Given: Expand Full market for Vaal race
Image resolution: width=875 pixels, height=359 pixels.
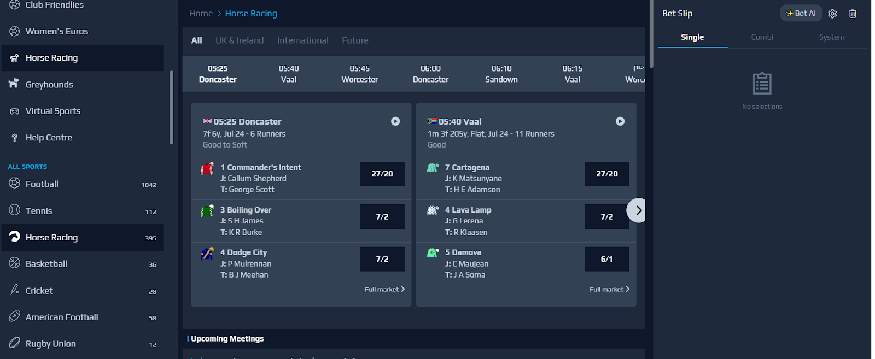Looking at the screenshot, I should tap(609, 289).
